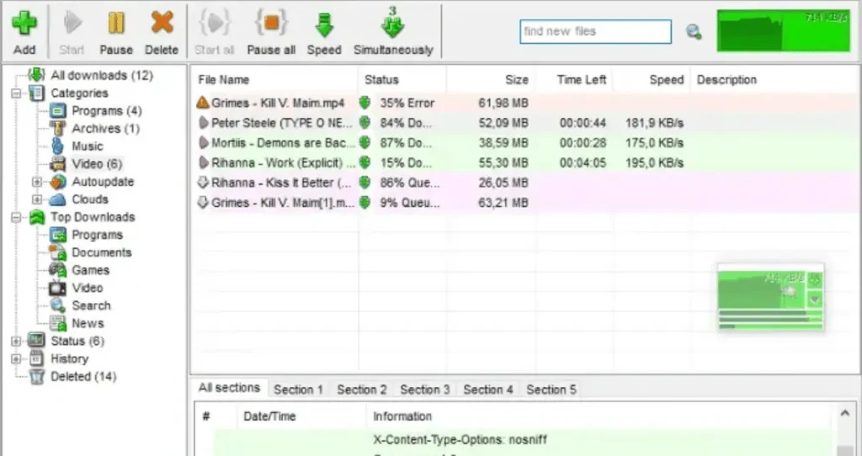
Task: Click the drop box widget down arrow
Action: (815, 300)
